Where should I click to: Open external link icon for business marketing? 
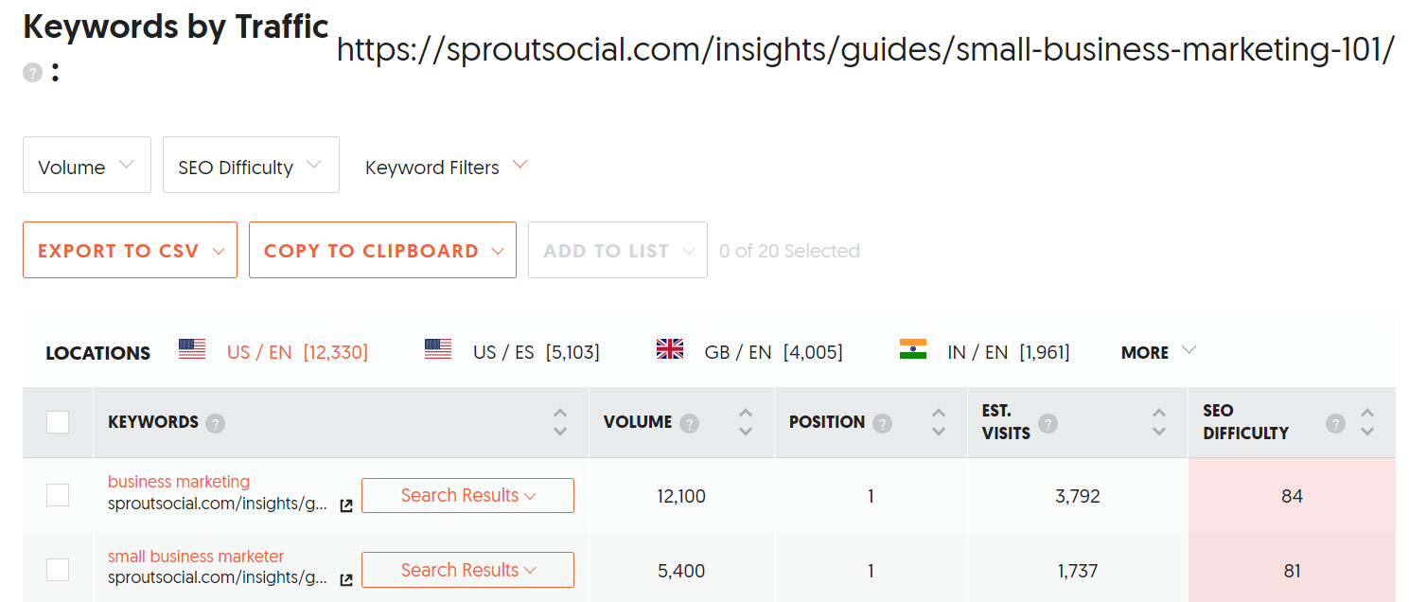(346, 505)
